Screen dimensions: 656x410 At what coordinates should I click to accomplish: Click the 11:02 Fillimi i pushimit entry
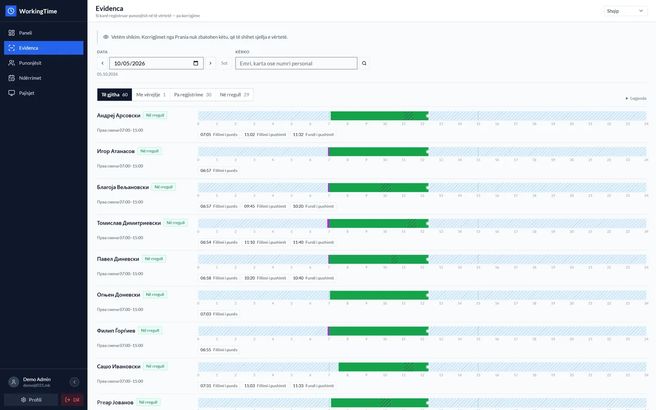(265, 135)
